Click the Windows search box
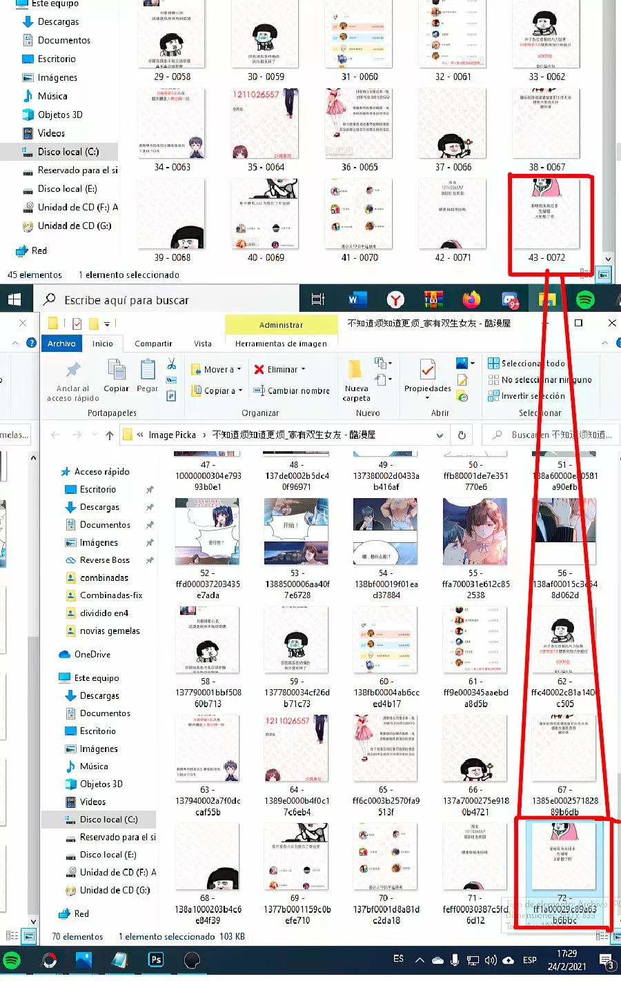Screen dimensions: 621x981 coord(166,300)
